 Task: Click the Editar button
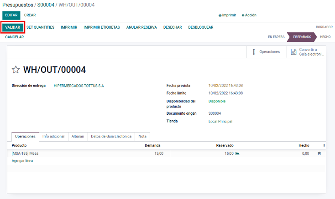11,15
